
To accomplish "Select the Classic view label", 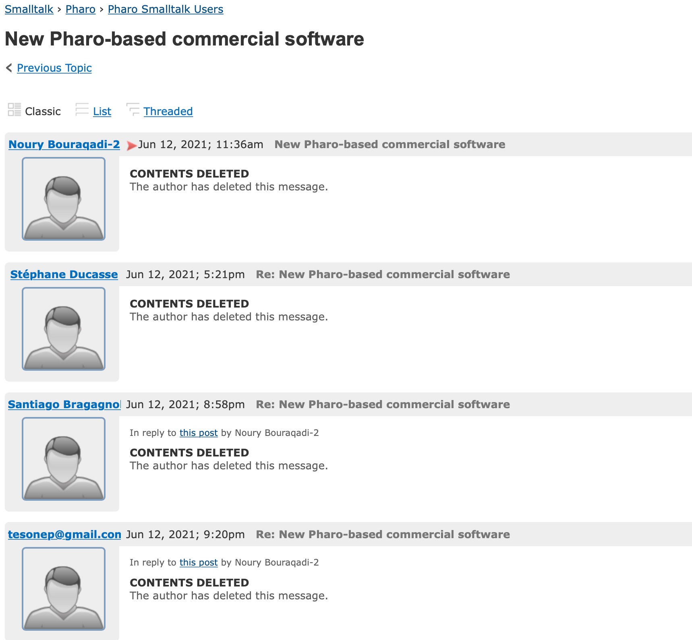I will [43, 111].
